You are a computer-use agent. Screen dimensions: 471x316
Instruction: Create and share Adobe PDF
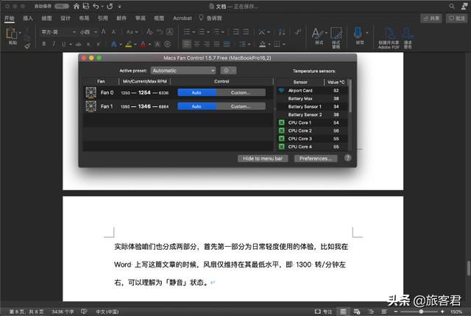pos(389,38)
